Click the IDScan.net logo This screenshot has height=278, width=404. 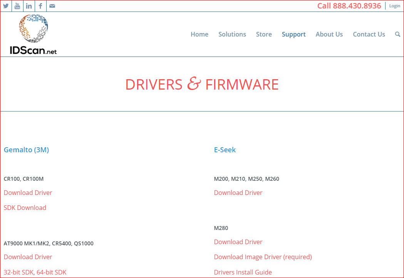tap(33, 34)
